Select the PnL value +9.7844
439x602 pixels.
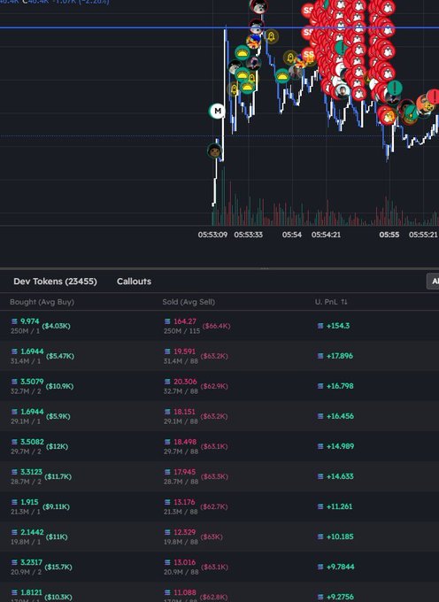[341, 567]
